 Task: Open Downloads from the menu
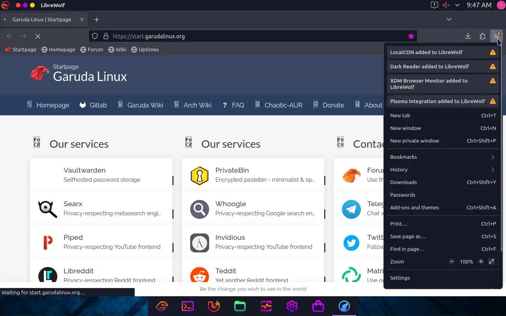443,182
